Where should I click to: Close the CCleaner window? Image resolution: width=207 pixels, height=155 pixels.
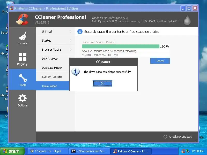(195, 8)
